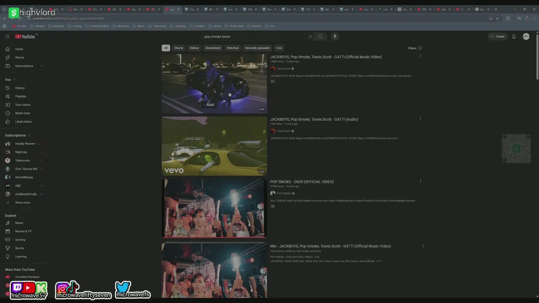Screen dimensions: 539x303
Task: Select the Videos filter chip
Action: [194, 48]
